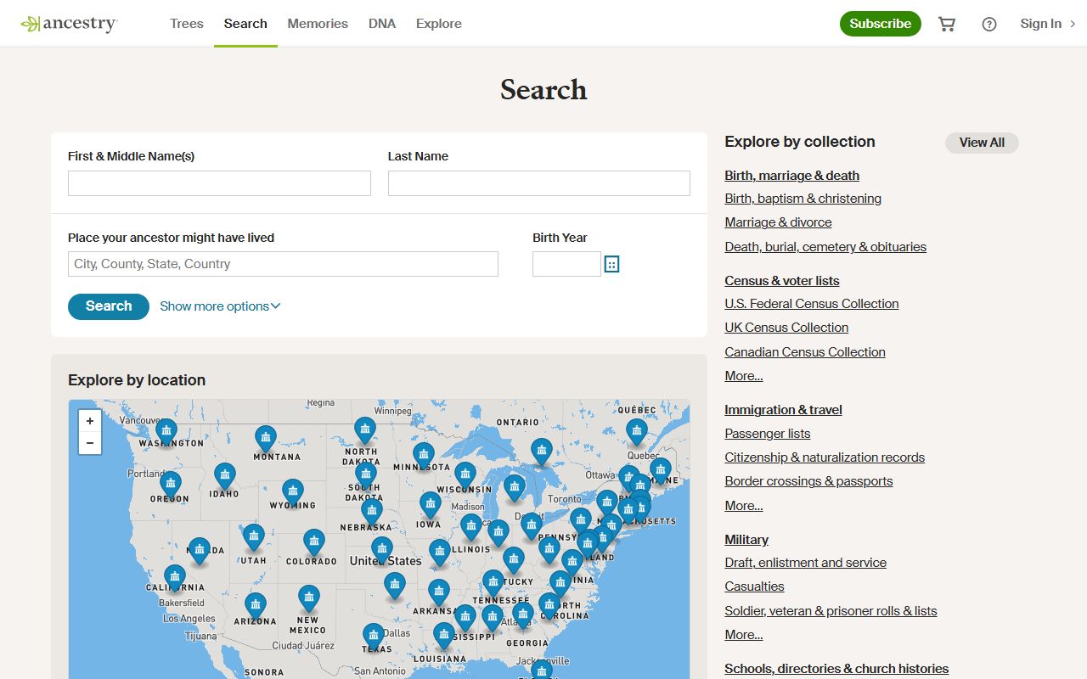
Task: Select the North Dakota map pin
Action: tap(365, 431)
